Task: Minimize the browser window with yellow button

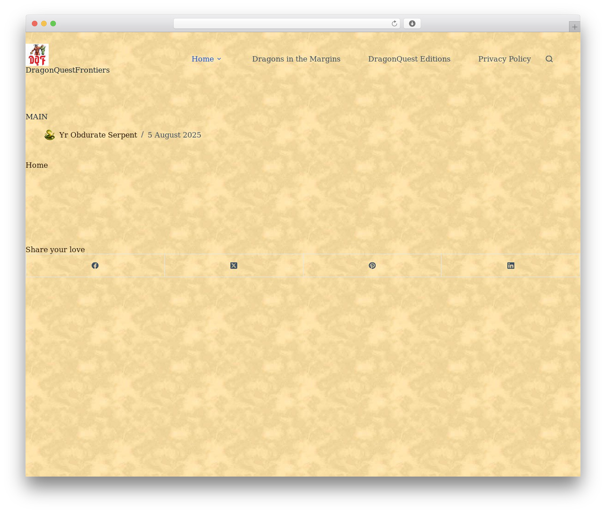Action: tap(44, 24)
